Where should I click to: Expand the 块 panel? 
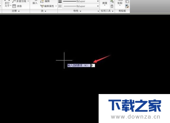point(44,11)
